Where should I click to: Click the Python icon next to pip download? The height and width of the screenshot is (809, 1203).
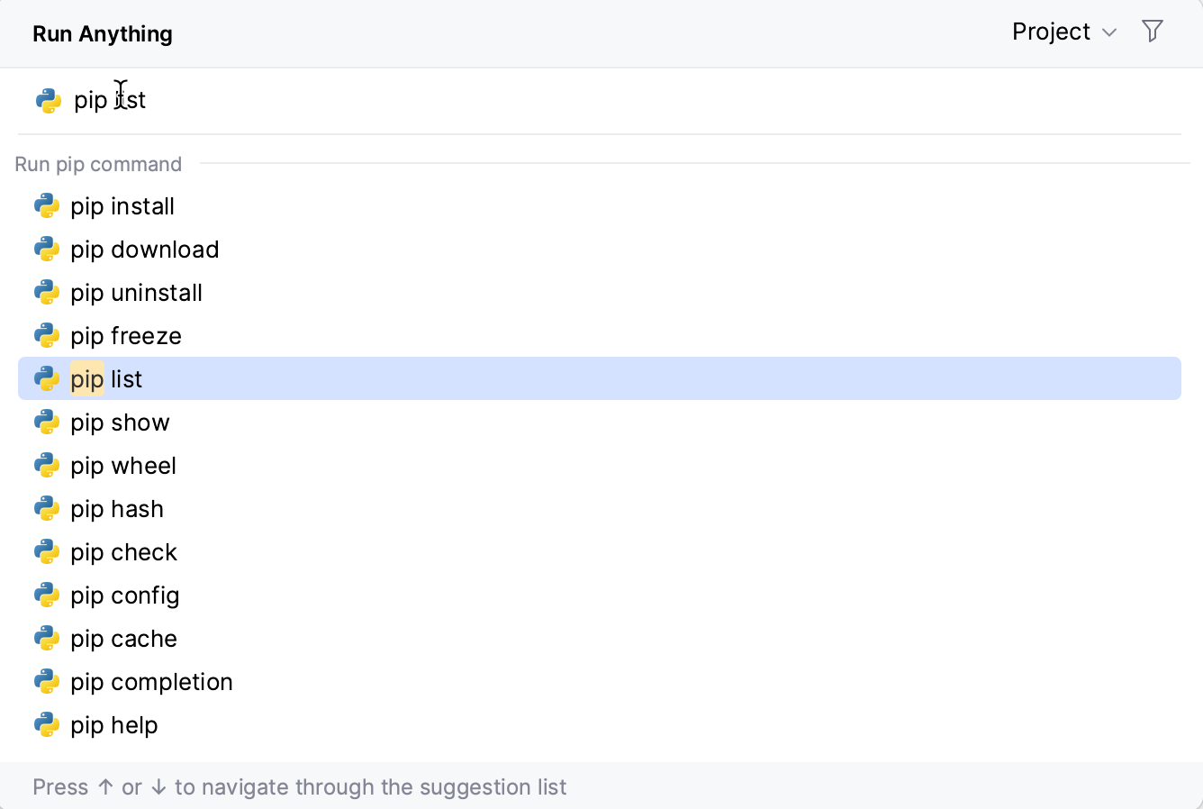(47, 250)
